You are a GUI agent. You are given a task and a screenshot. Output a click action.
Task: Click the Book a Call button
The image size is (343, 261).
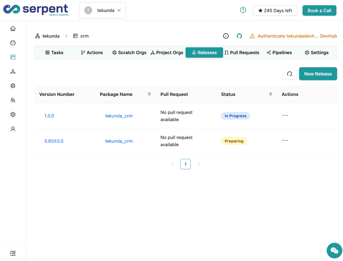pyautogui.click(x=319, y=10)
